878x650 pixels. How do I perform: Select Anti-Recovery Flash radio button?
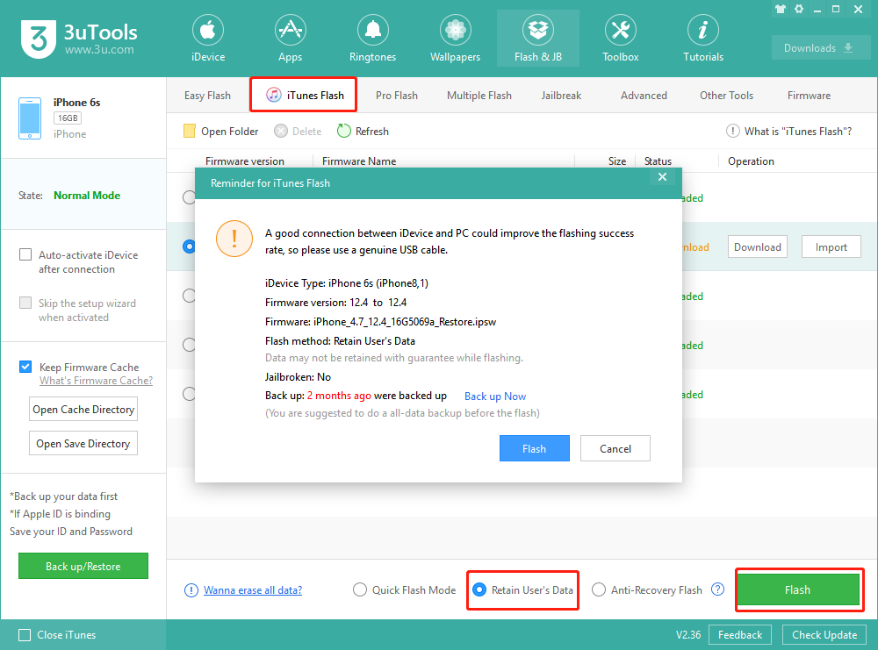click(x=599, y=589)
